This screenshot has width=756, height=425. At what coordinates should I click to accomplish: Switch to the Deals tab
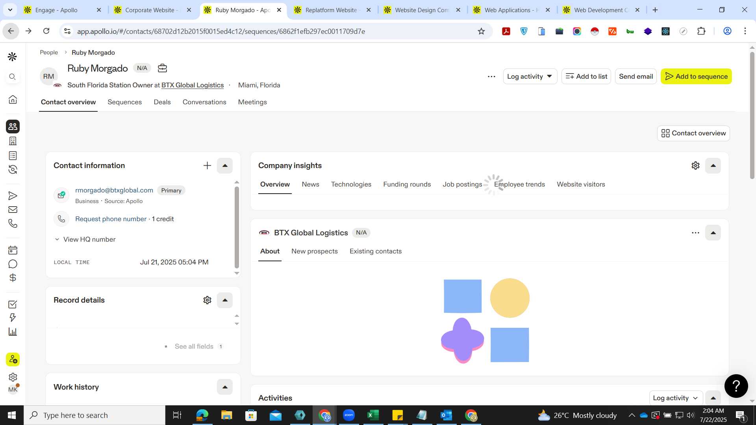162,102
